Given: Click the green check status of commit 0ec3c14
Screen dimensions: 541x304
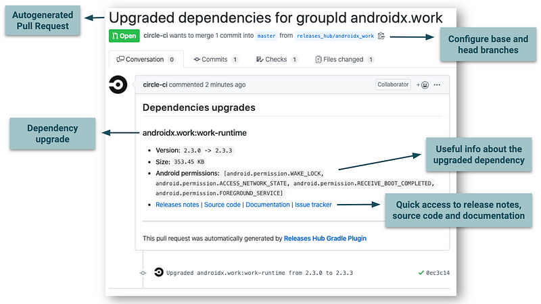Looking at the screenshot, I should click(x=421, y=273).
